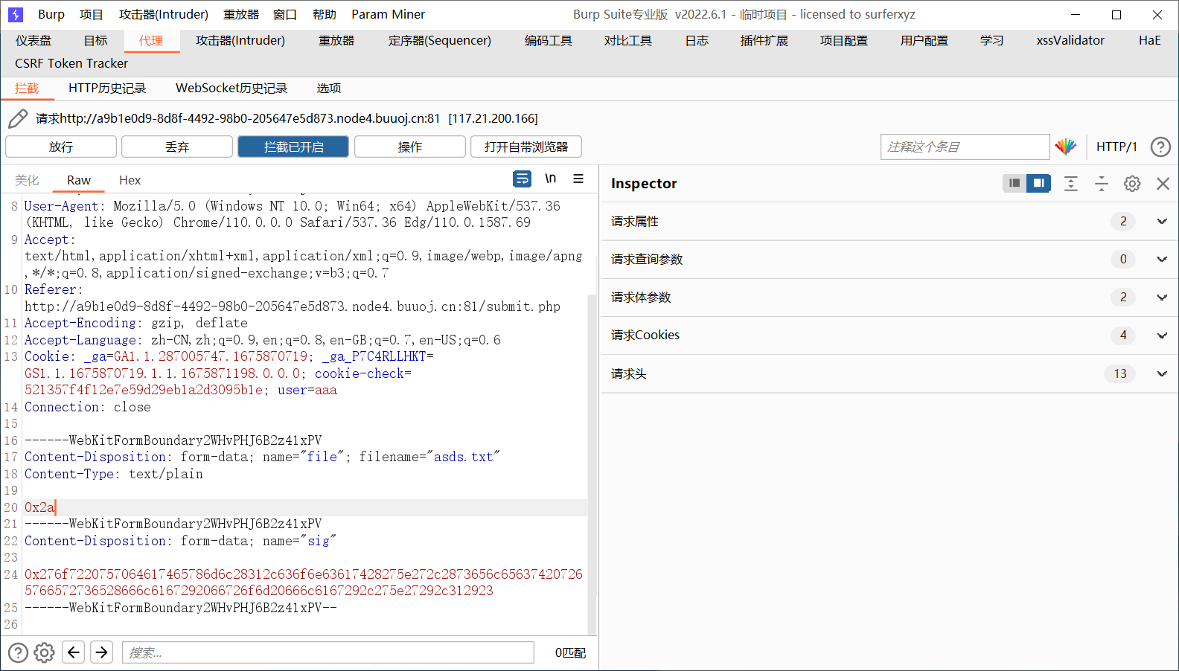Open the 用户配置 tab

924,40
